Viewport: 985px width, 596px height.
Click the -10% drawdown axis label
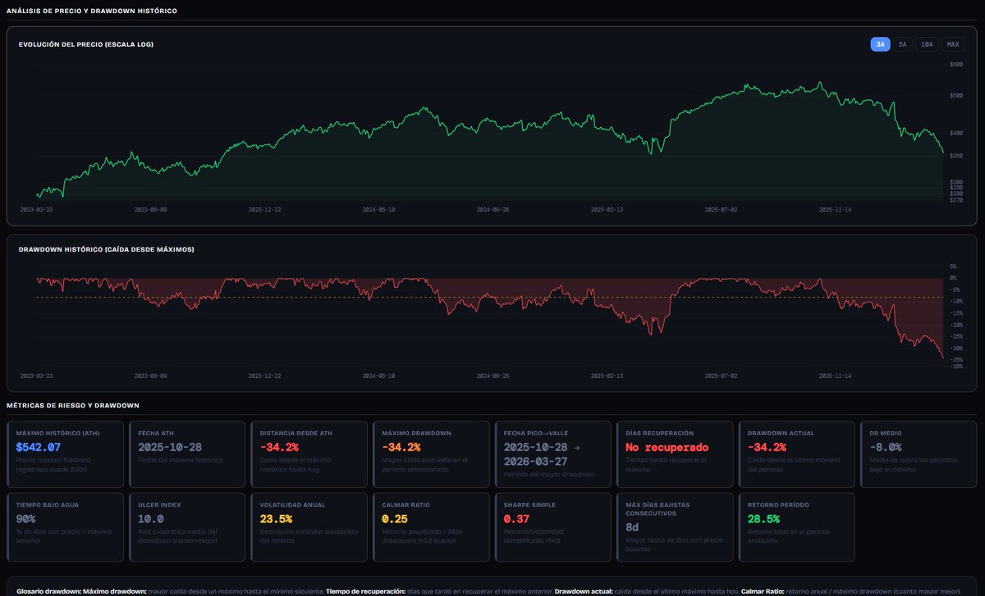coord(955,301)
